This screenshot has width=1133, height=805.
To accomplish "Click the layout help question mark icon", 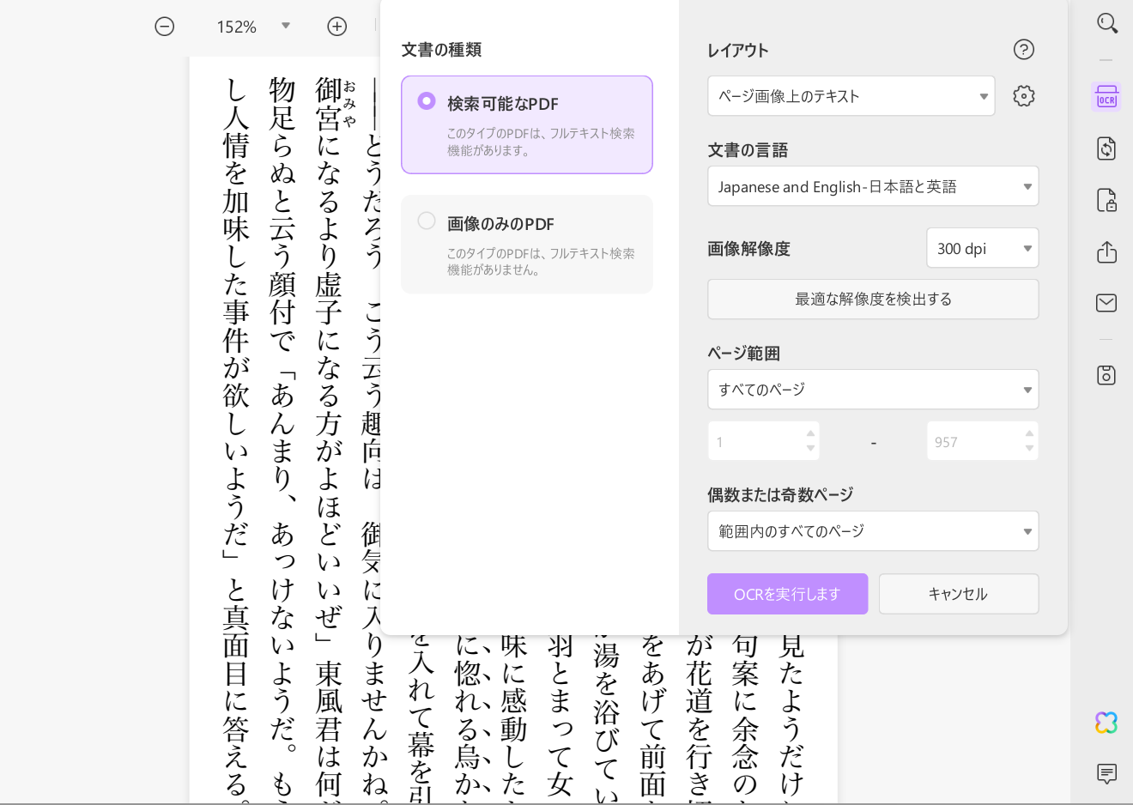I will [1024, 50].
